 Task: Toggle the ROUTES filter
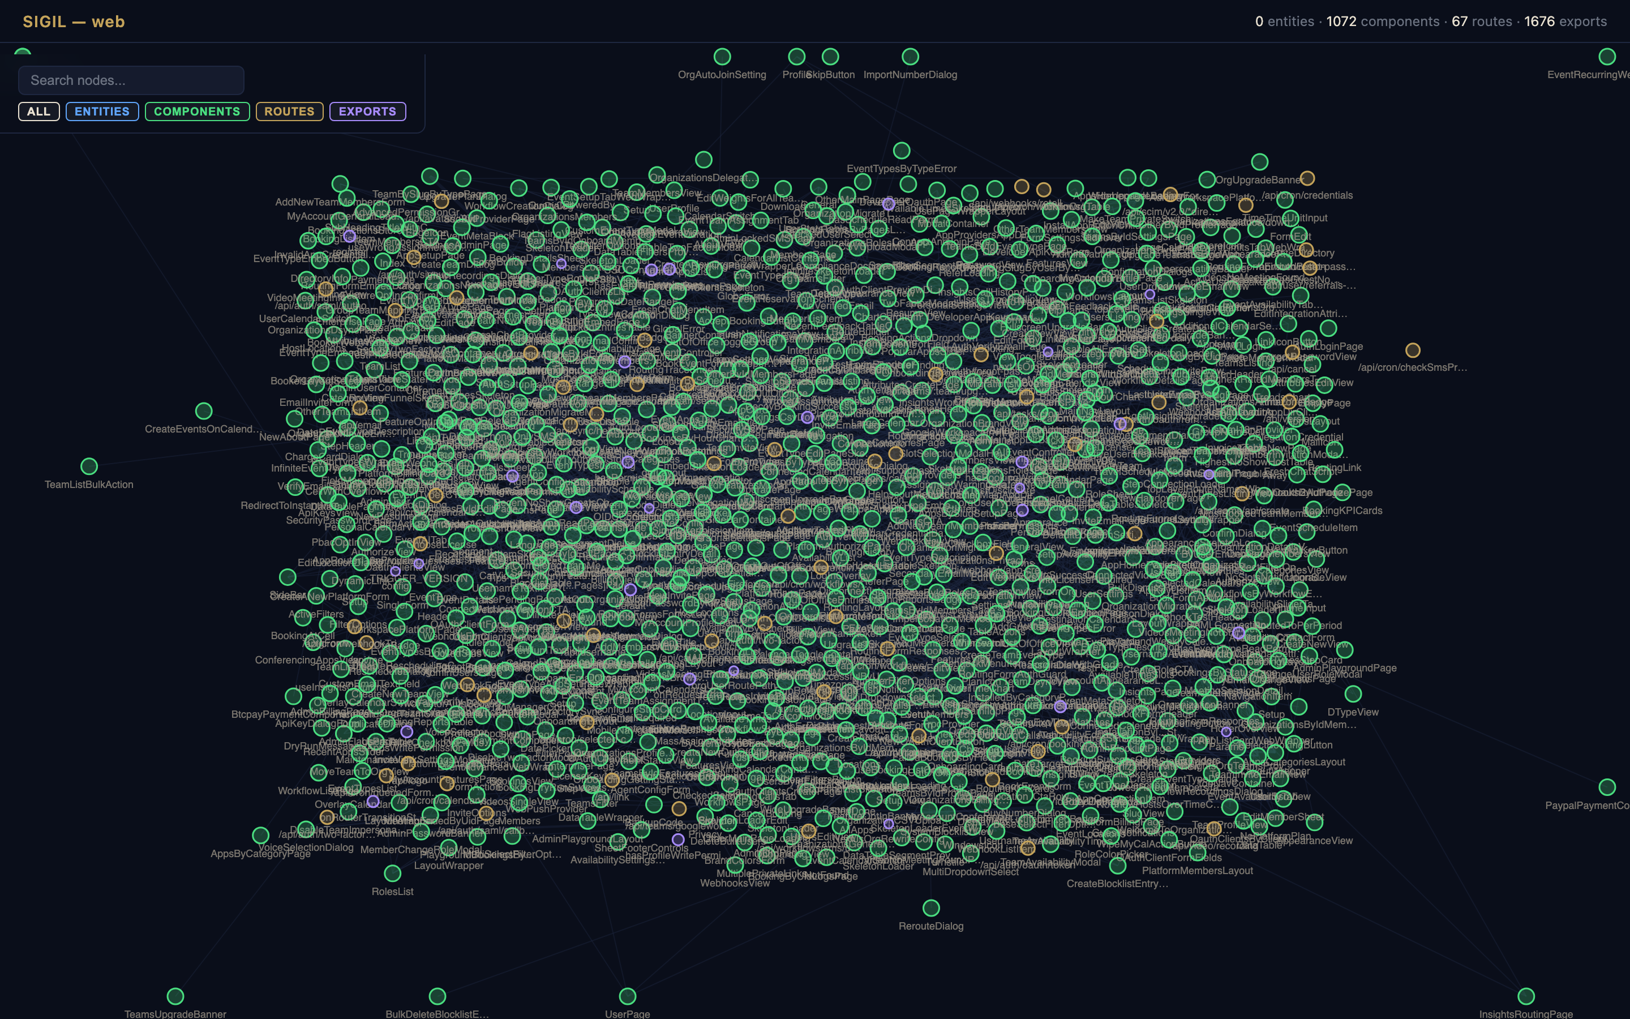click(289, 111)
